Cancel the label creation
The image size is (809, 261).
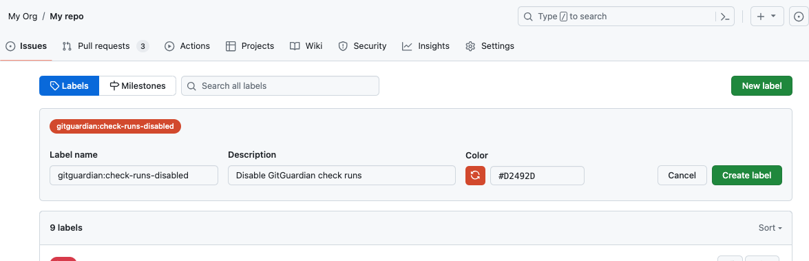click(x=682, y=176)
